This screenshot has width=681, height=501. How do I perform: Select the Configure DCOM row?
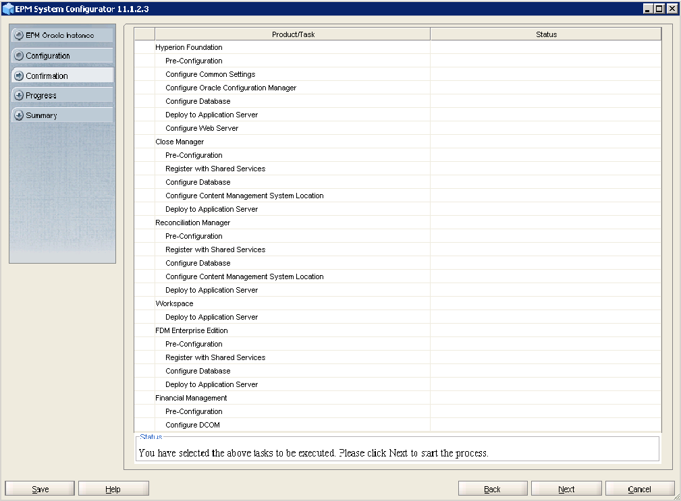pyautogui.click(x=398, y=425)
